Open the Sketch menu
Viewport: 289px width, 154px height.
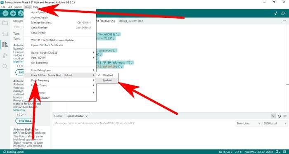pos(18,7)
